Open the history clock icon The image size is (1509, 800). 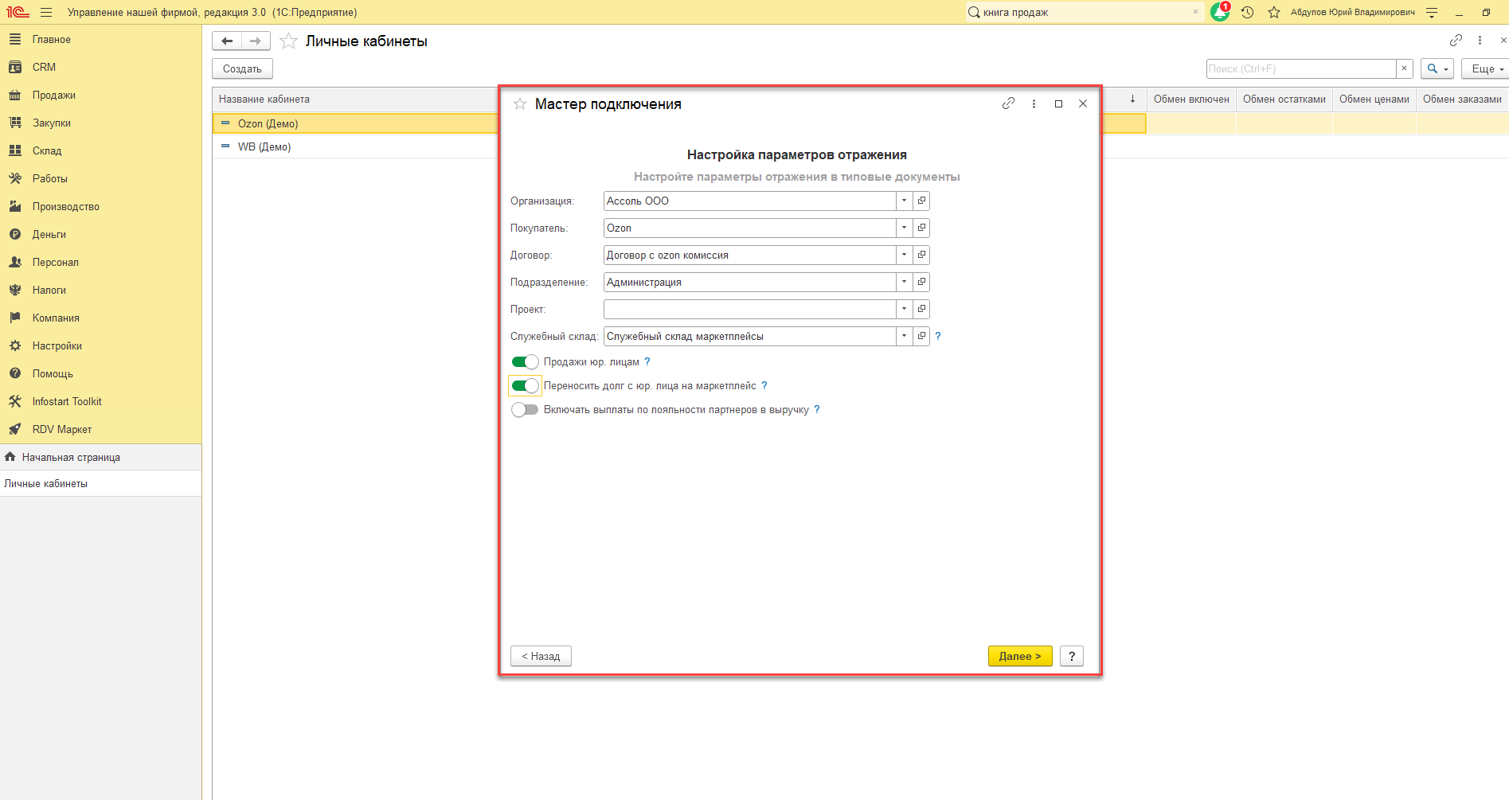(x=1247, y=12)
